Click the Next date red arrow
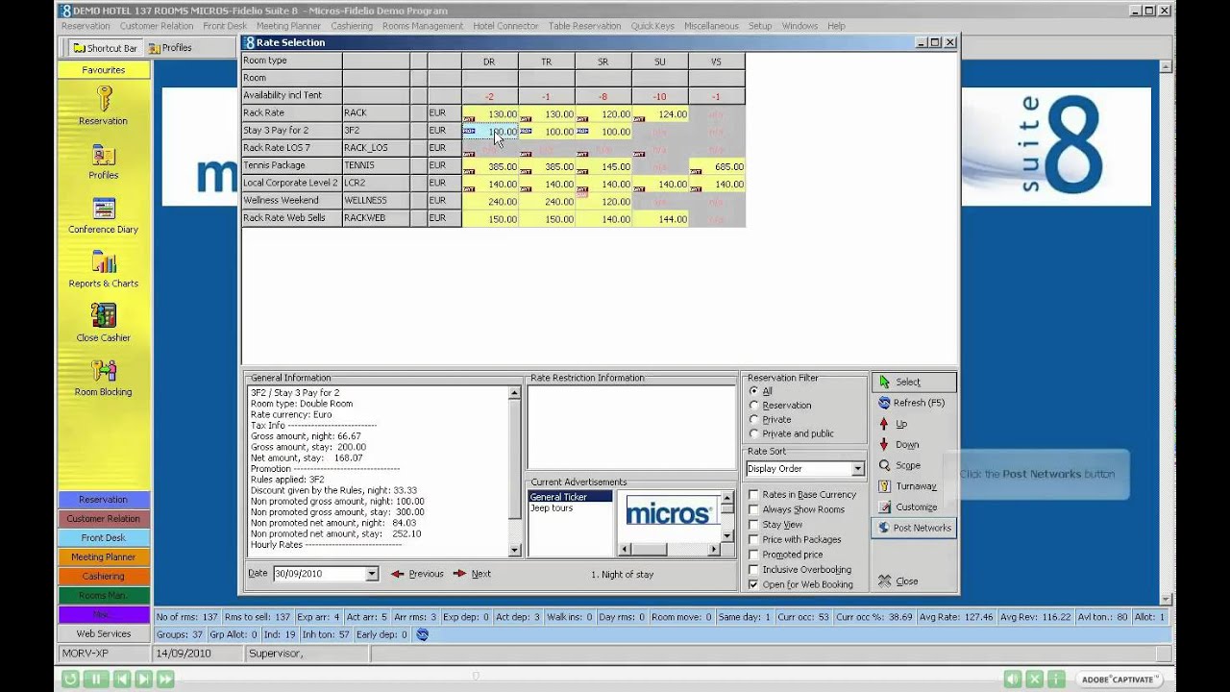1230x692 pixels. tap(459, 574)
